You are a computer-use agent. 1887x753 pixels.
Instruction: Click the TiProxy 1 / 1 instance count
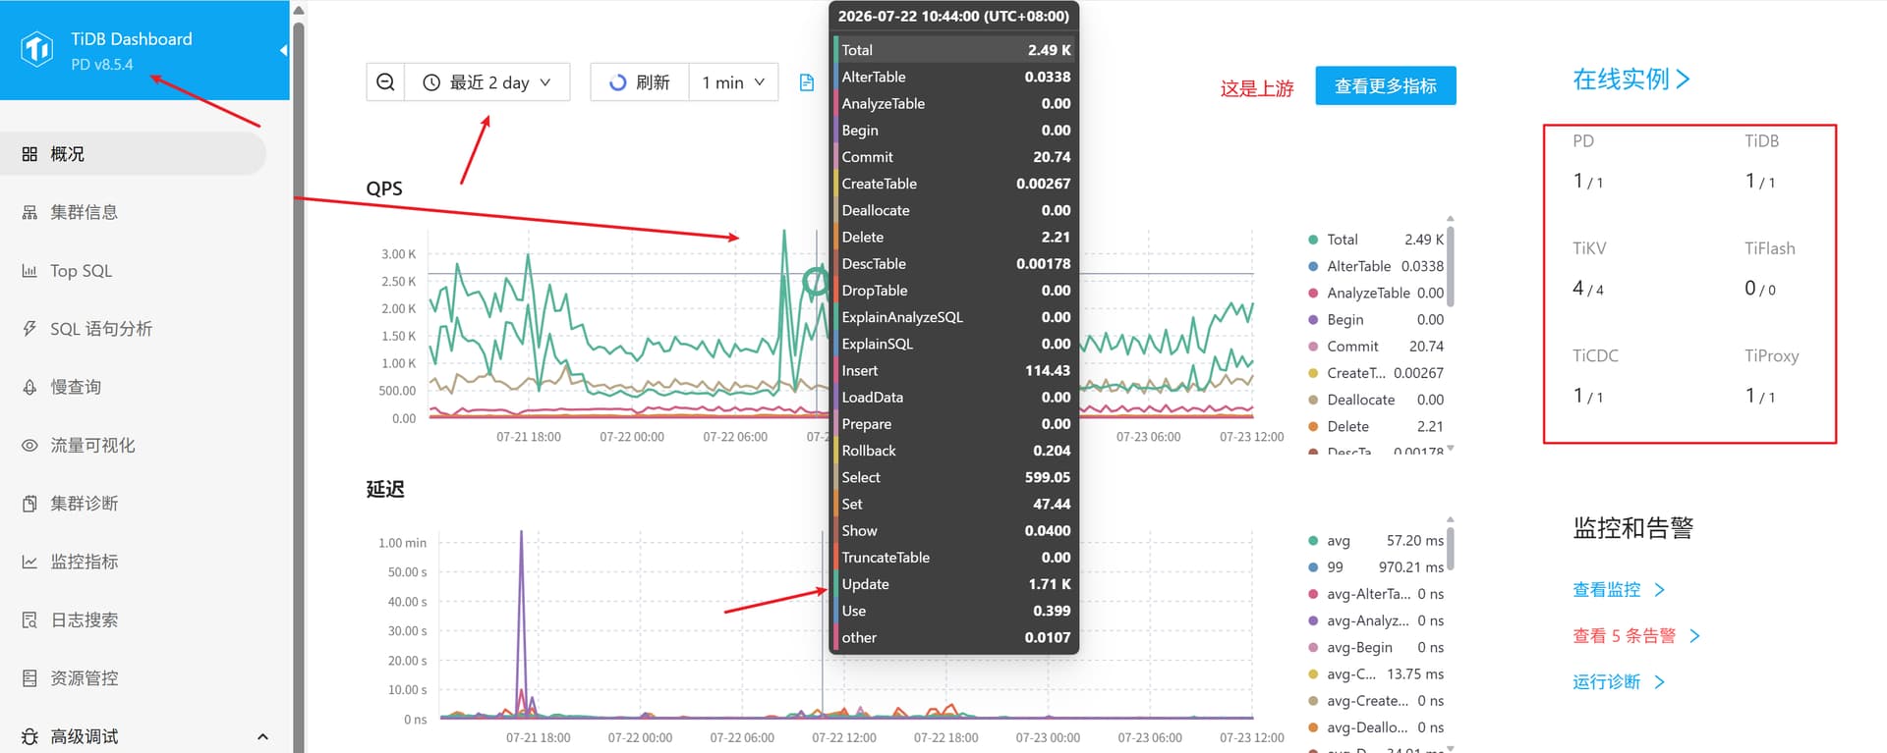(x=1760, y=397)
